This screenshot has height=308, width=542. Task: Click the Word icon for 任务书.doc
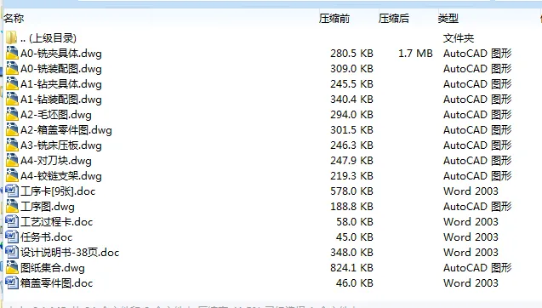12,237
